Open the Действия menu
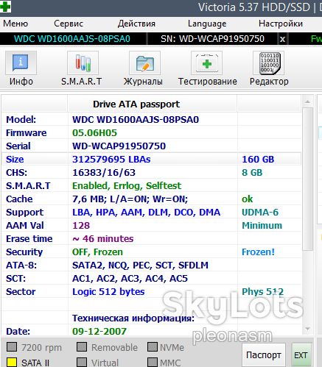Image resolution: width=322 pixels, height=367 pixels. click(x=136, y=24)
